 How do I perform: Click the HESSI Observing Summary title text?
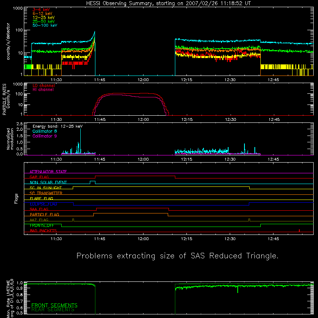pos(169,4)
